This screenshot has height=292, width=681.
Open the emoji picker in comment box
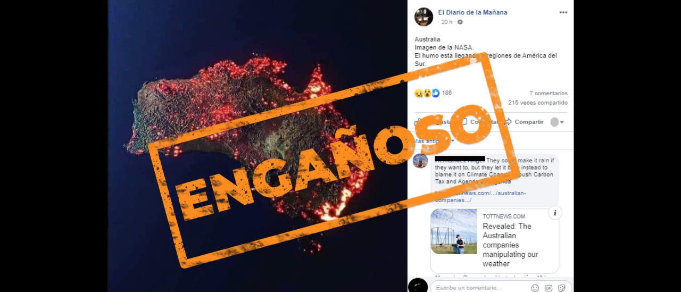pos(535,288)
